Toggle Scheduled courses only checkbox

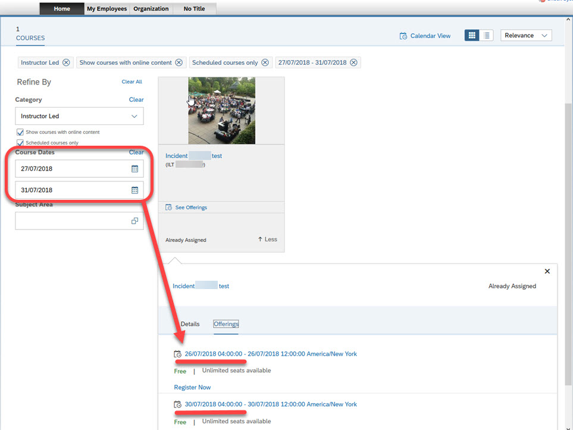tap(20, 143)
